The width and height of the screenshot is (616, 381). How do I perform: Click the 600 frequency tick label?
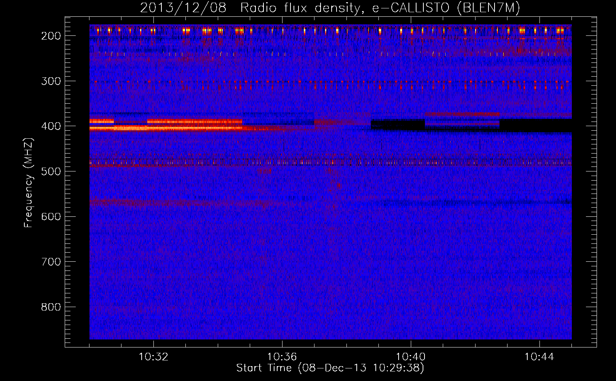(51, 217)
